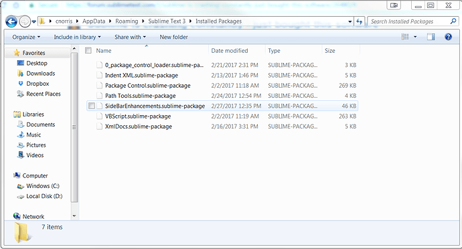Click into the Search Installed Packages field
The image size is (462, 249).
[409, 21]
